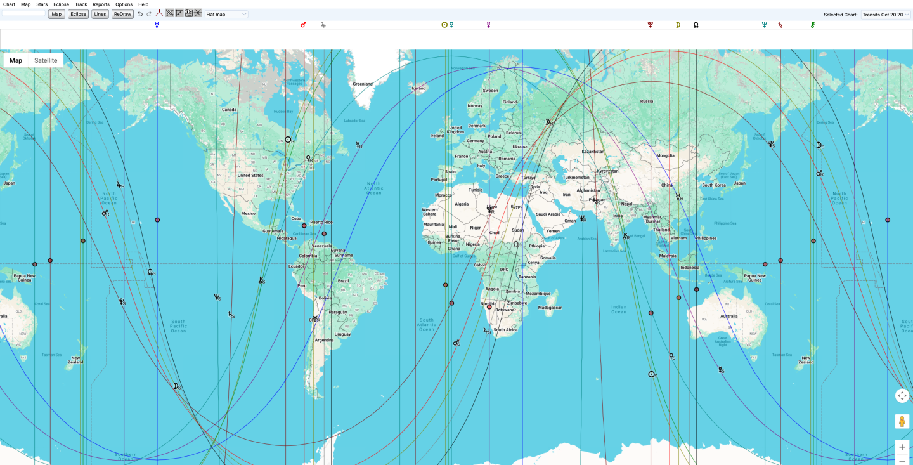The width and height of the screenshot is (913, 465).
Task: Click the Iceland label on the map
Action: pyautogui.click(x=418, y=88)
